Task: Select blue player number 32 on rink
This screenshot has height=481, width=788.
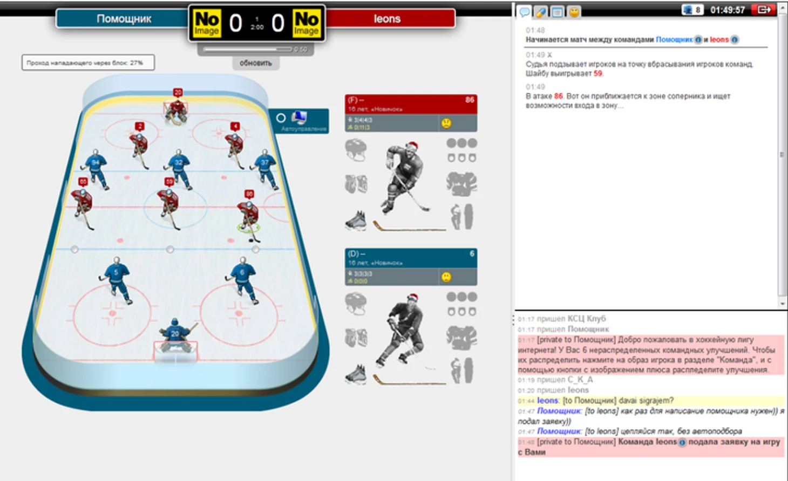Action: pyautogui.click(x=179, y=169)
